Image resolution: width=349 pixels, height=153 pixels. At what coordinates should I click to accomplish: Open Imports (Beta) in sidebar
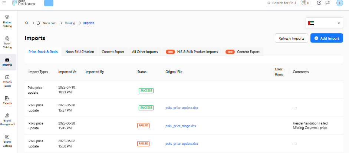(x=7, y=81)
